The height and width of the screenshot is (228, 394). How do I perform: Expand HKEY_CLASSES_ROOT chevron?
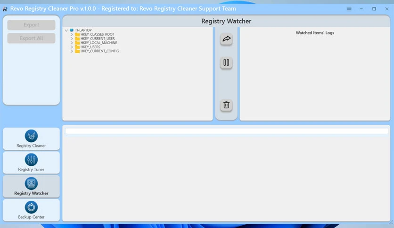(72, 34)
